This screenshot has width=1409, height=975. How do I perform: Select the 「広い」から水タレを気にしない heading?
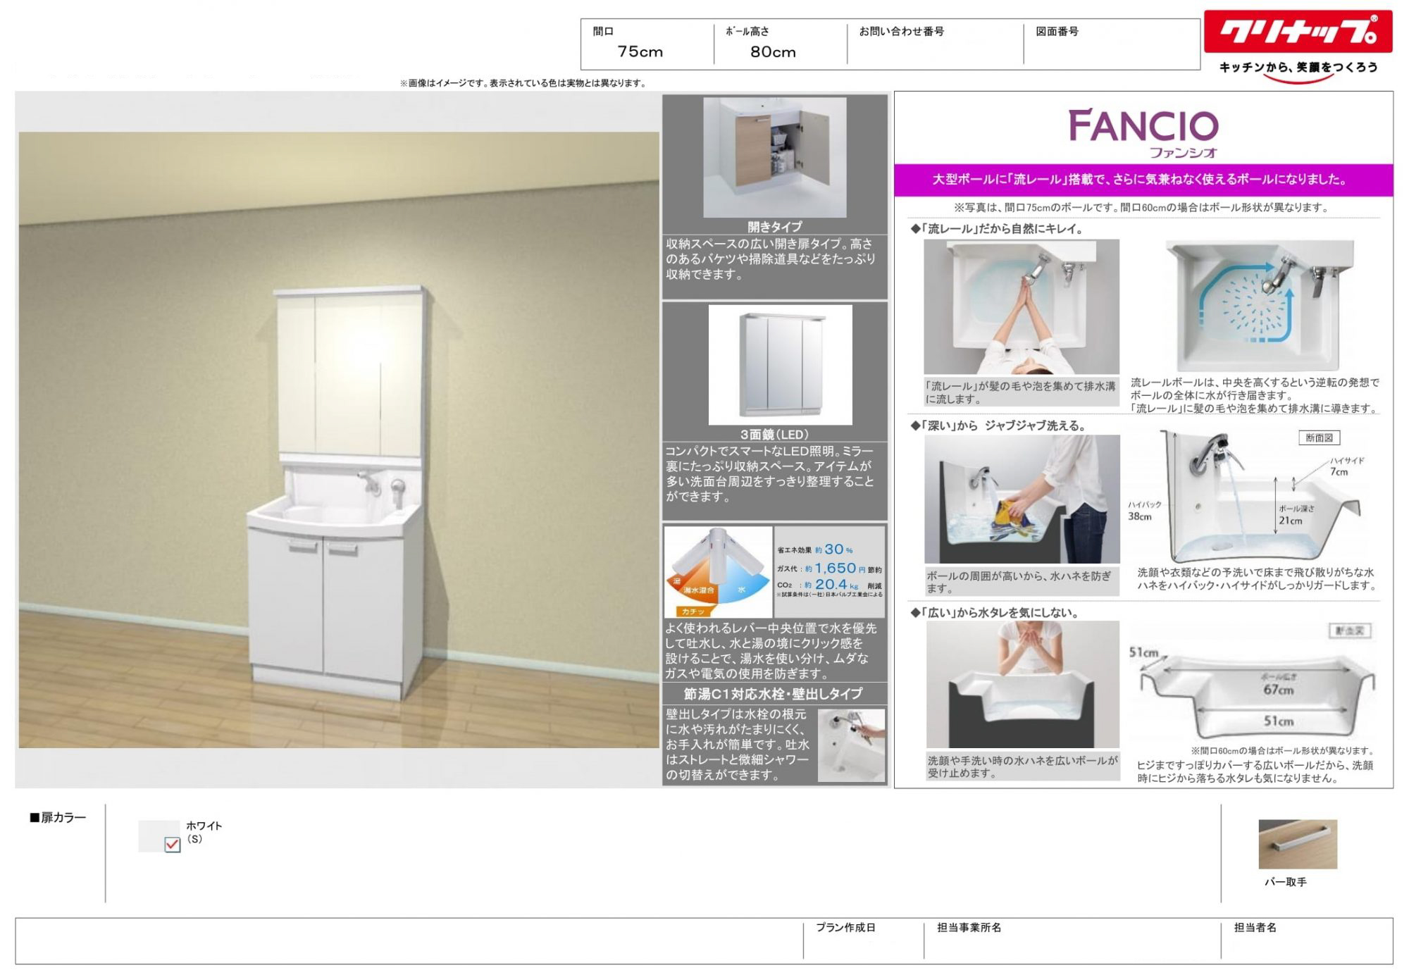[x=995, y=613]
